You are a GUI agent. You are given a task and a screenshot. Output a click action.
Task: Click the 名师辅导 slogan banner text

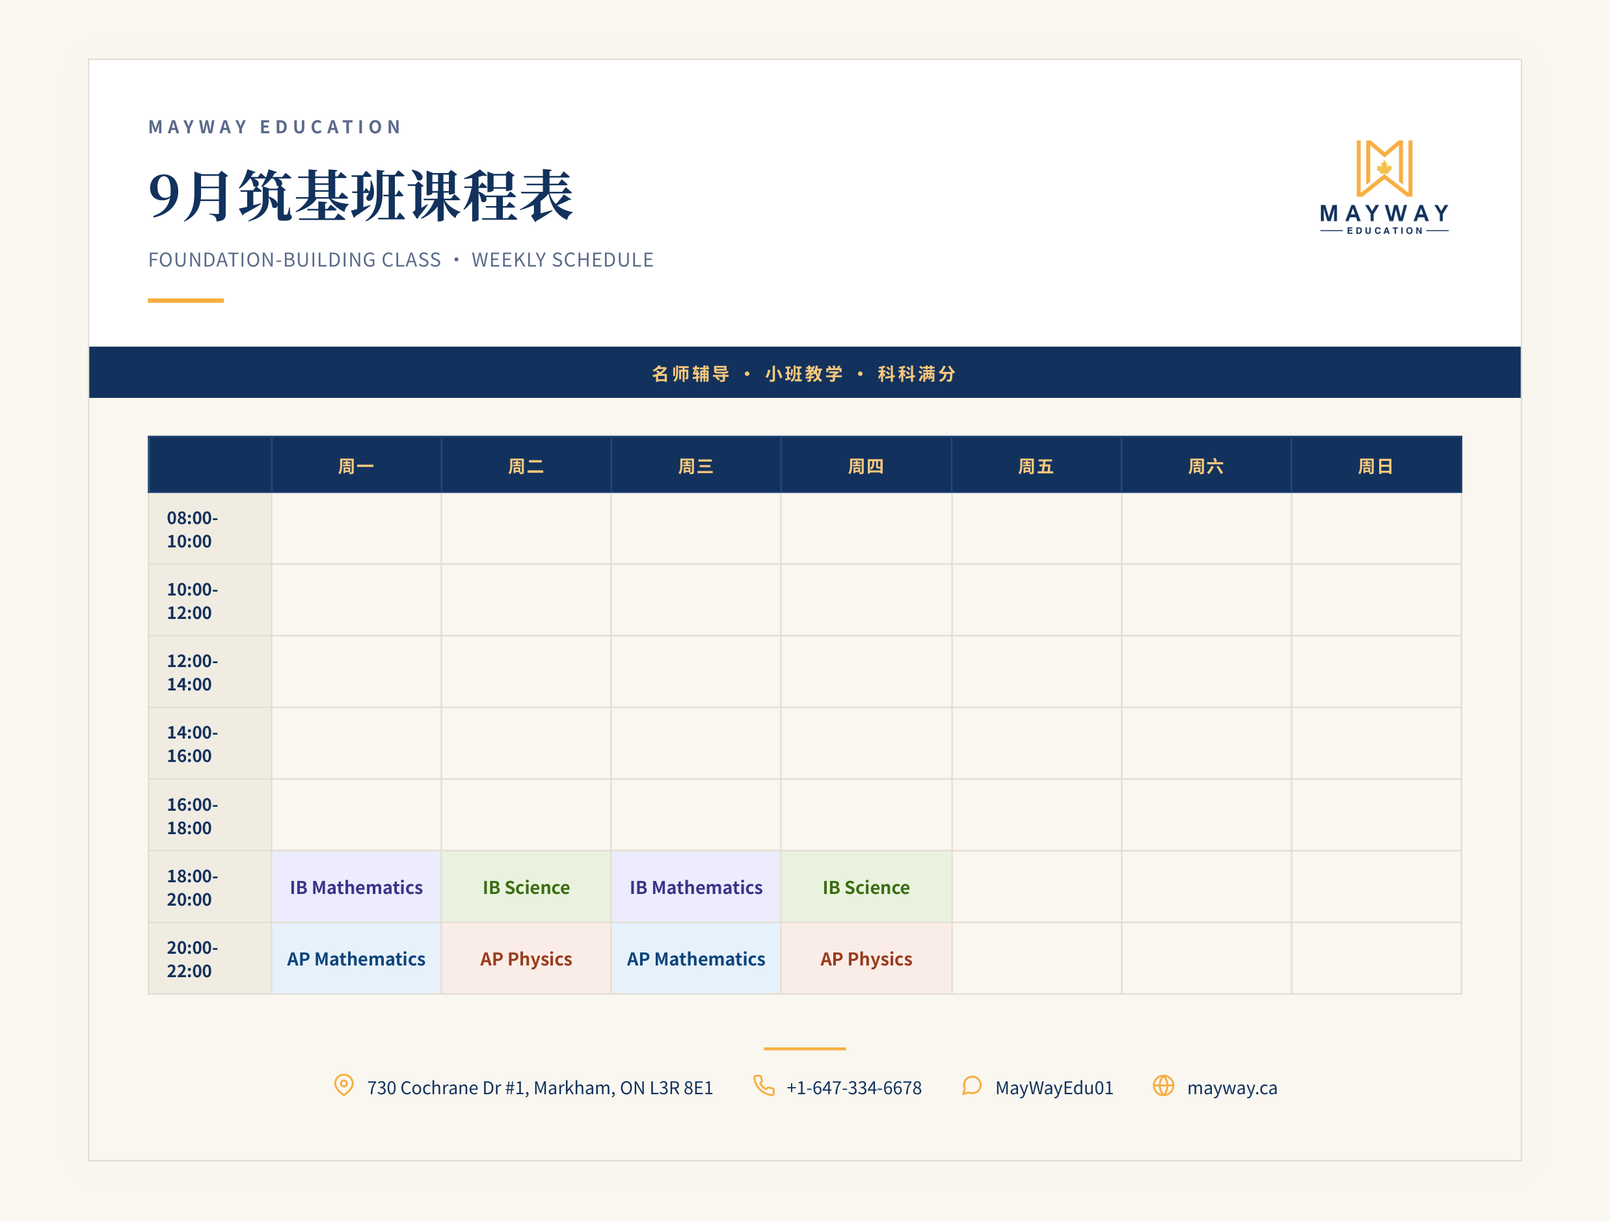click(x=804, y=373)
